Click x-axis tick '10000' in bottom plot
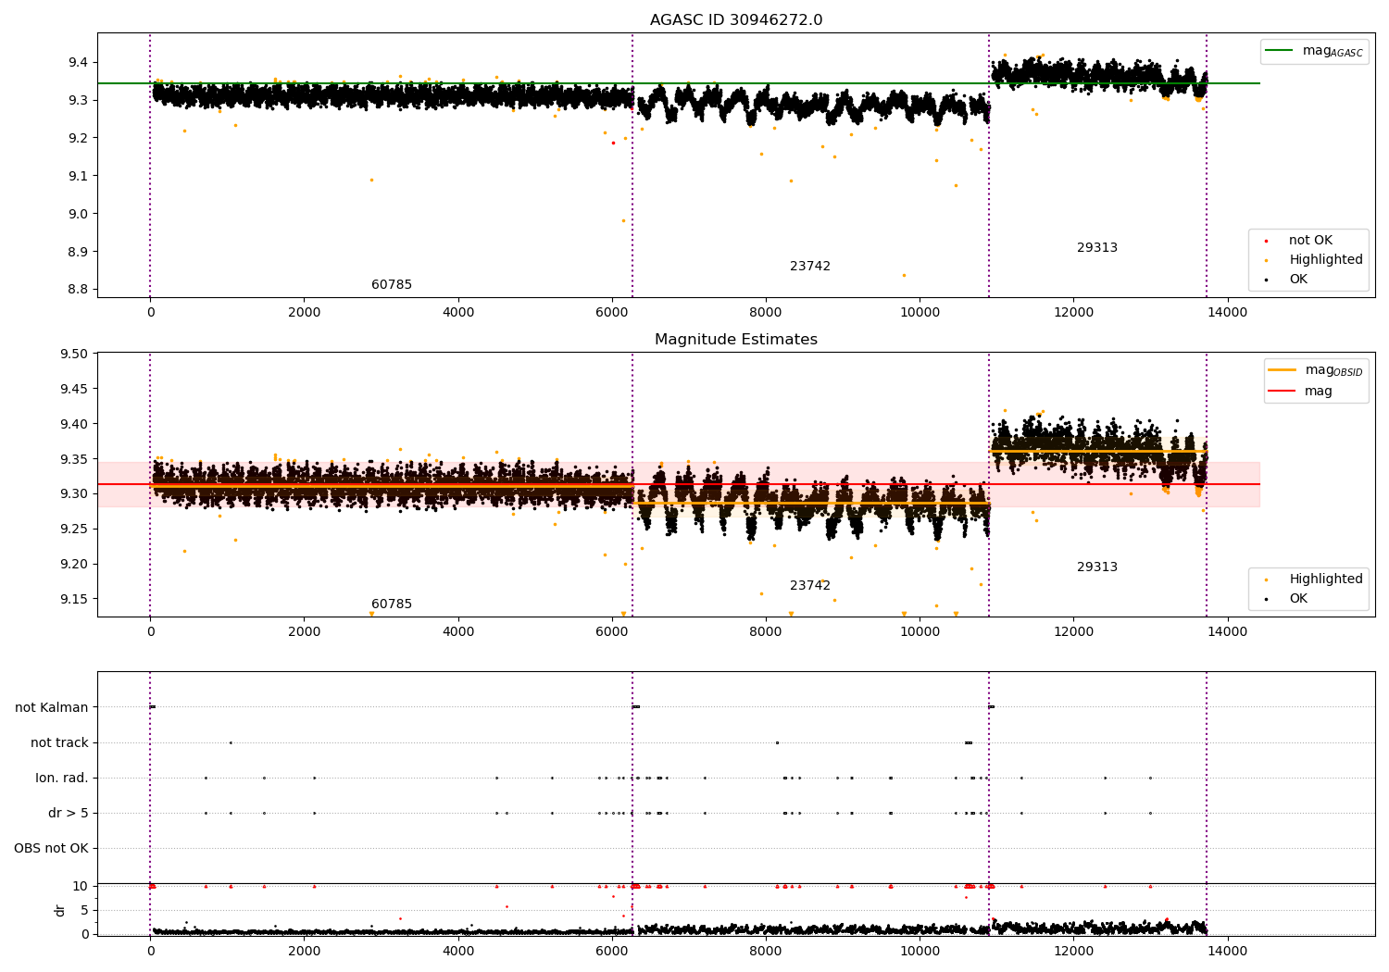1389x972 pixels. pos(920,952)
